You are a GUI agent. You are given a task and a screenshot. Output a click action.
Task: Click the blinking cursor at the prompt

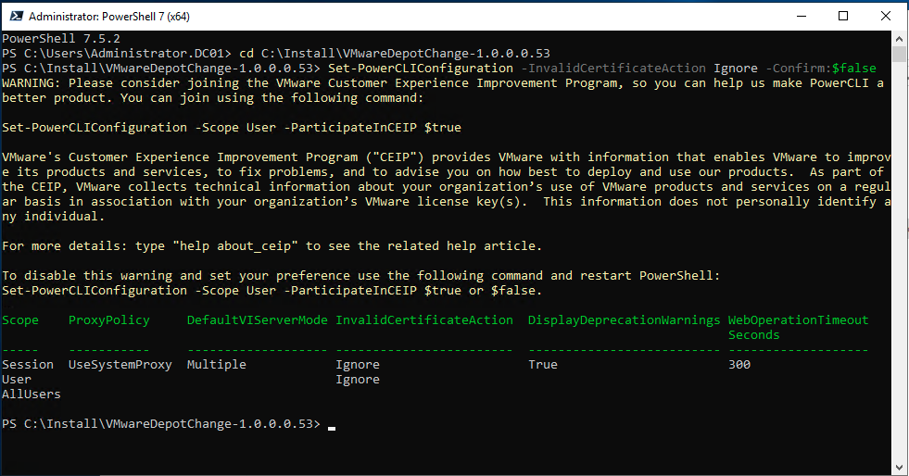(332, 425)
